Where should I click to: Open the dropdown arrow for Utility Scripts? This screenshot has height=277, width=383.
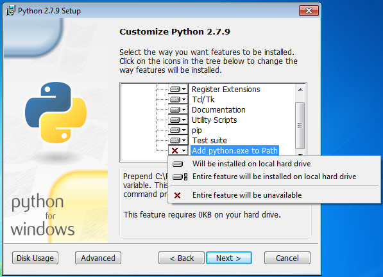coord(184,120)
